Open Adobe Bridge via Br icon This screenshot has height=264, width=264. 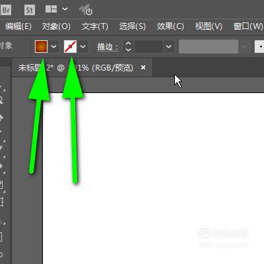click(6, 10)
